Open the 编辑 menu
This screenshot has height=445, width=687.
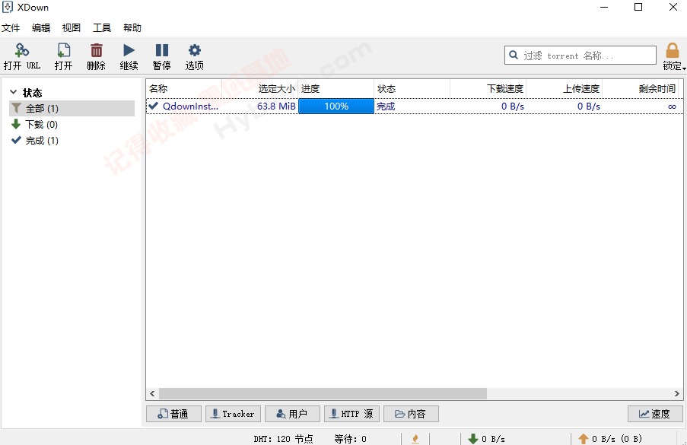[x=41, y=28]
